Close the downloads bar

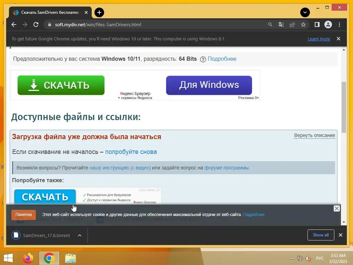(340, 235)
